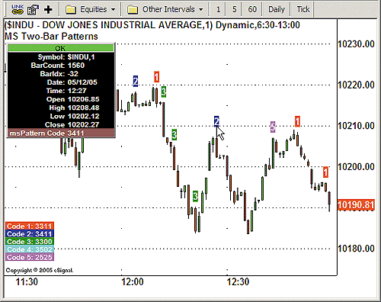Image resolution: width=381 pixels, height=302 pixels.
Task: Expand the Other Intervals dropdown arrow
Action: click(201, 10)
